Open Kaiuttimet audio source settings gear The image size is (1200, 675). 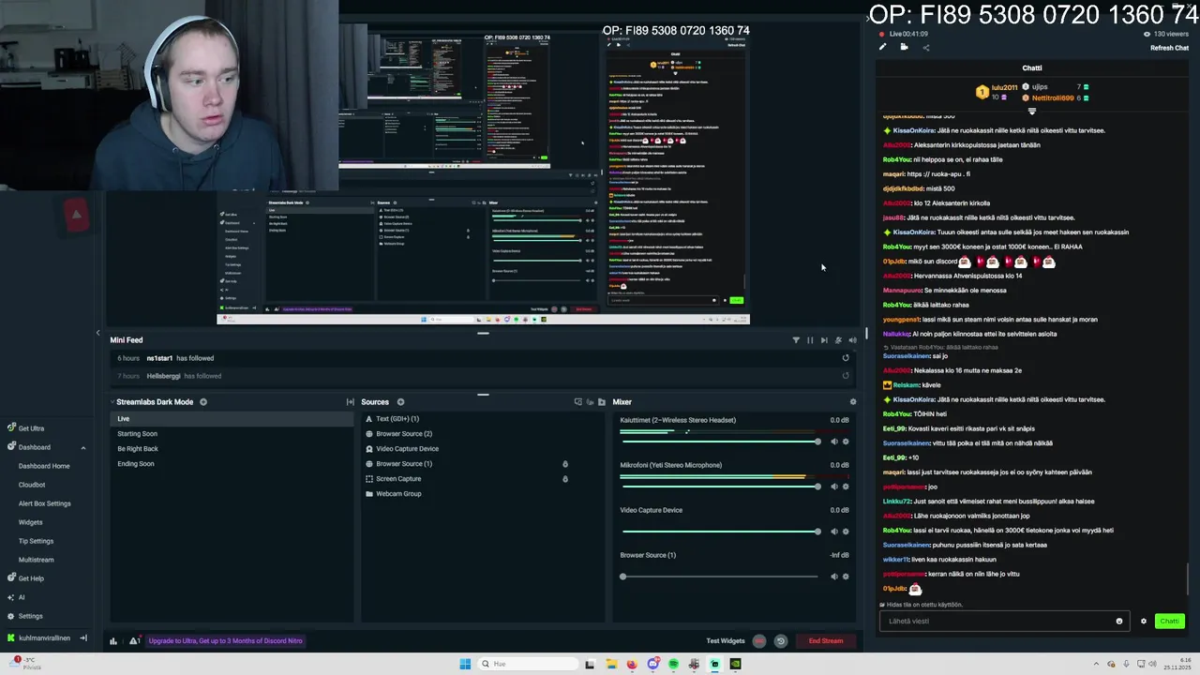click(846, 442)
